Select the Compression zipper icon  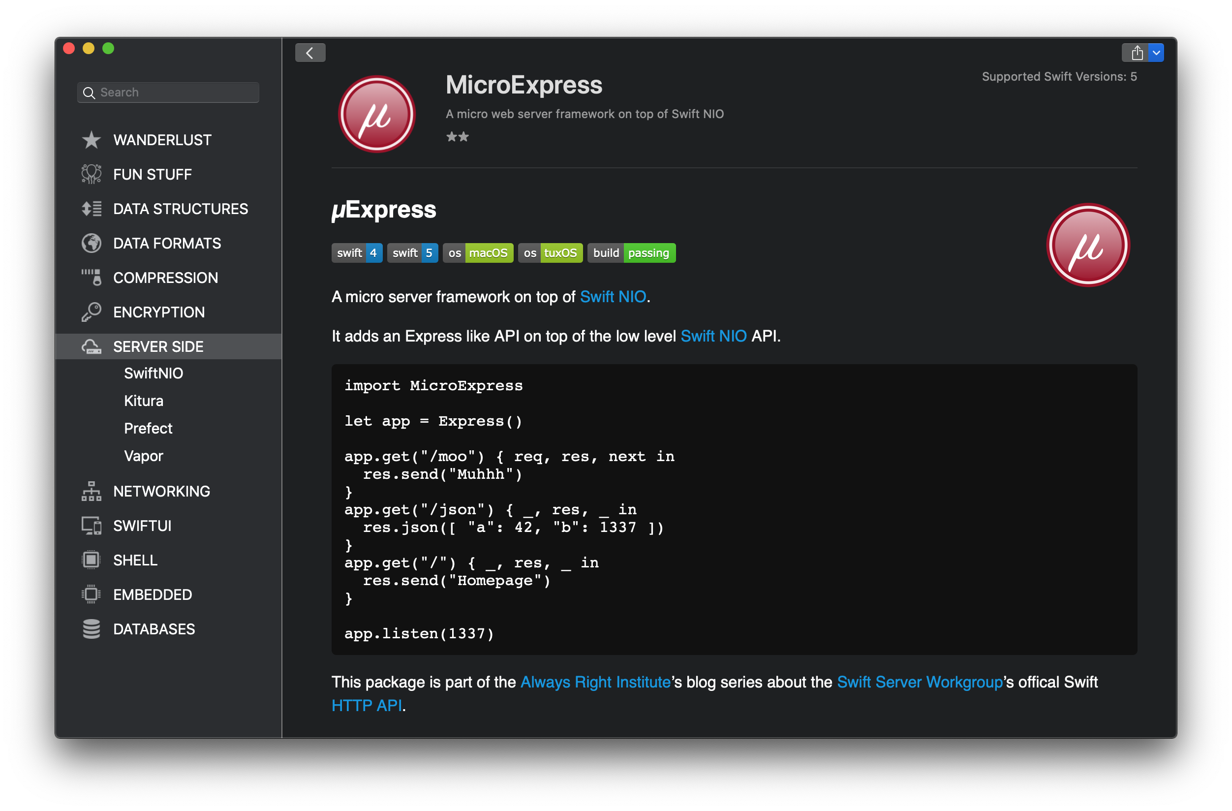(91, 278)
